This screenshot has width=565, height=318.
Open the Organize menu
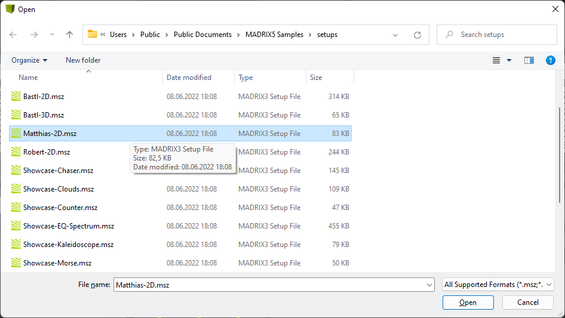29,60
